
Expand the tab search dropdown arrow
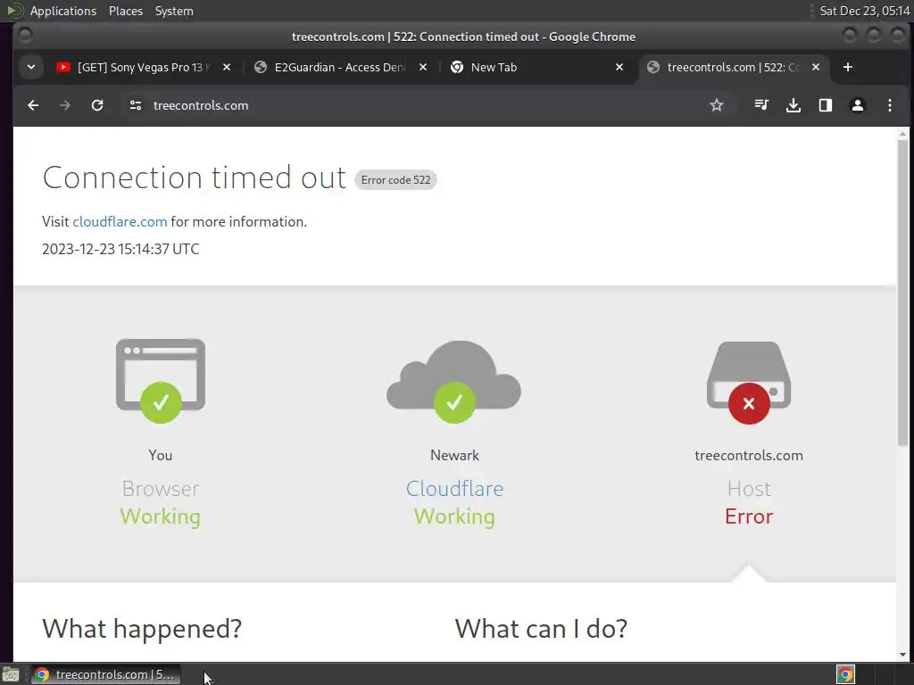tap(31, 67)
